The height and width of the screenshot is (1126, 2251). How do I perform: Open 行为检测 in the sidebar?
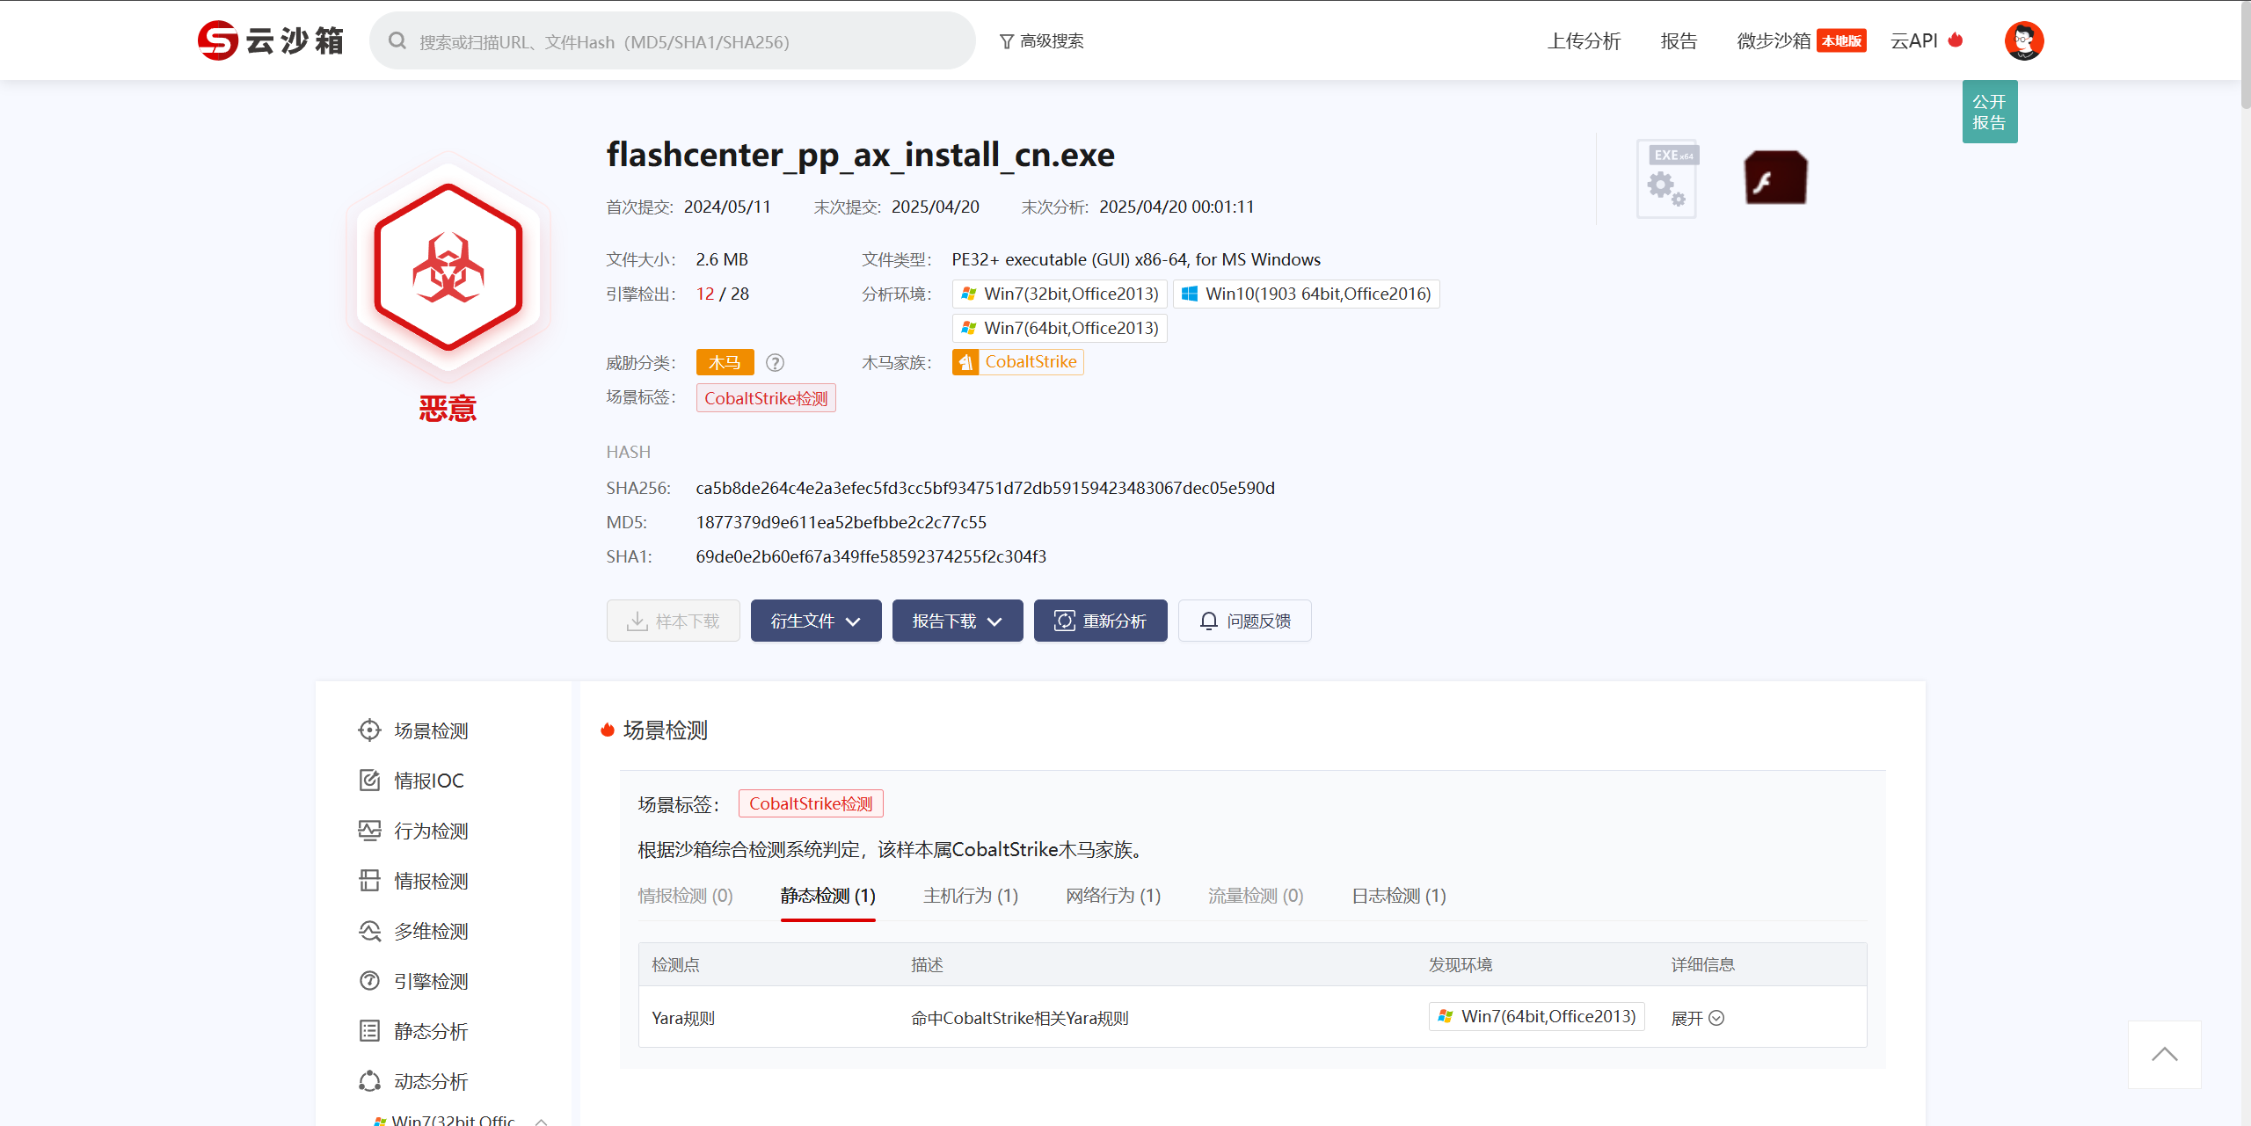coord(413,831)
